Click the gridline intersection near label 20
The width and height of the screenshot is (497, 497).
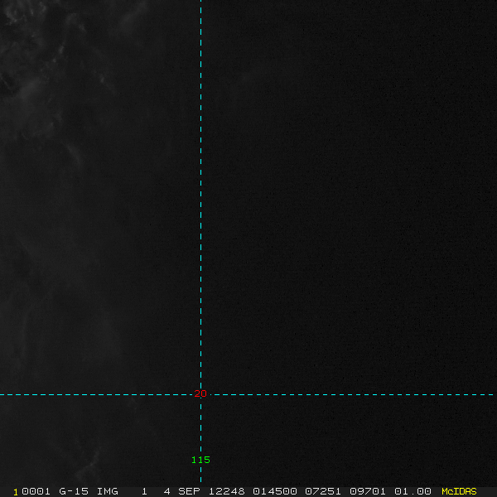(200, 394)
